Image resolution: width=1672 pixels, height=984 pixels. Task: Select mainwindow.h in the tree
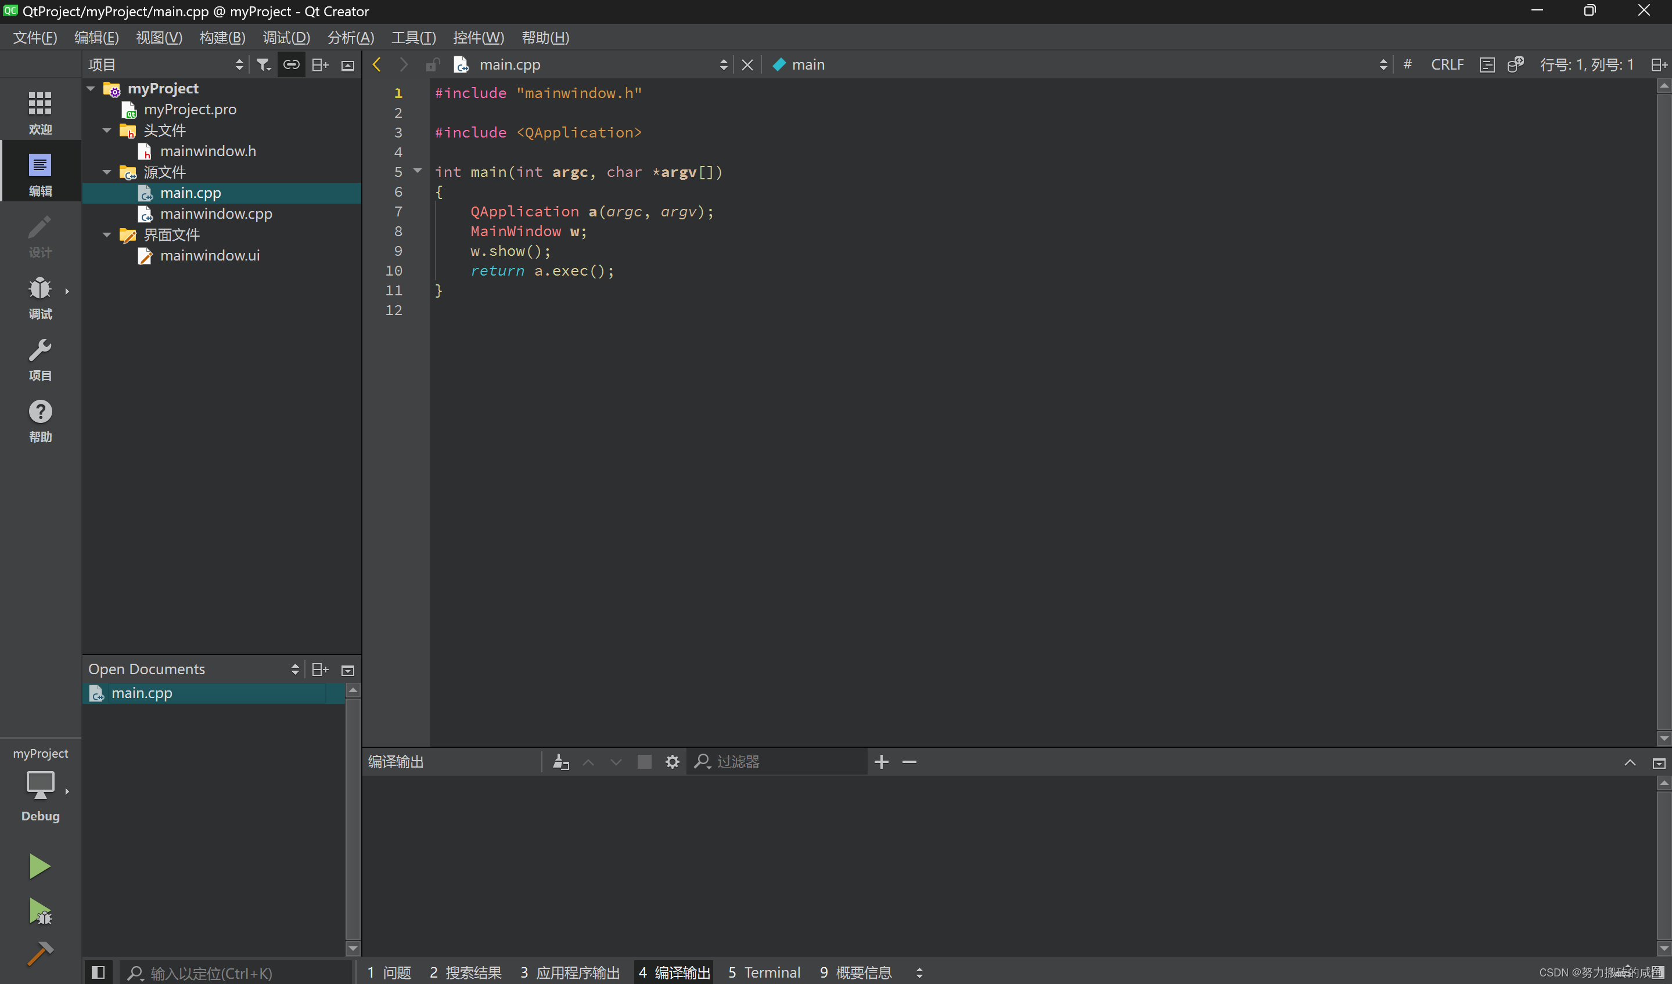click(208, 151)
